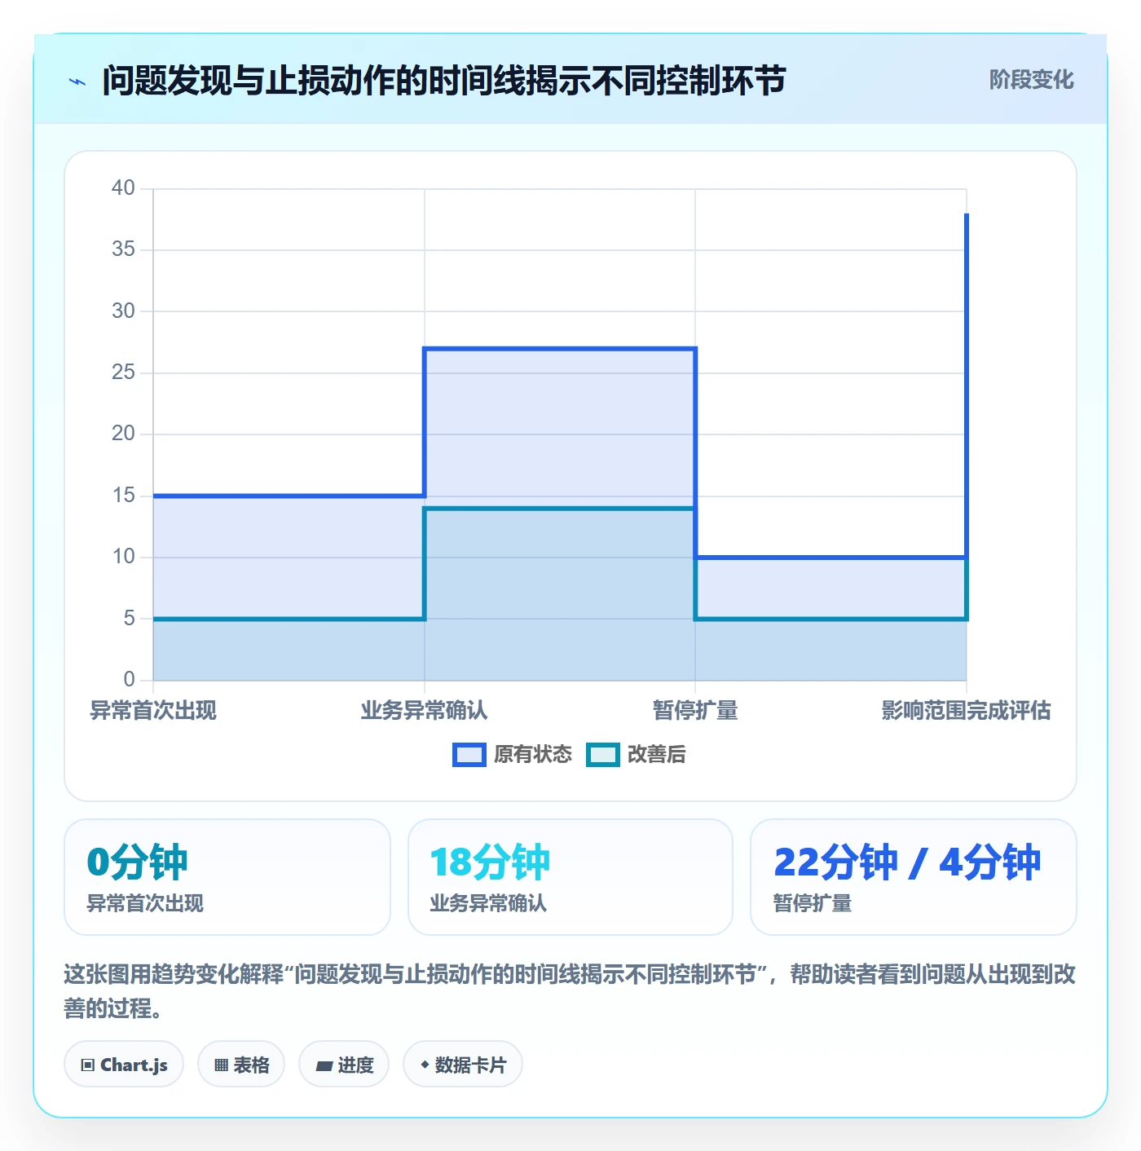Click the 阶段变化 label in header

1031,80
